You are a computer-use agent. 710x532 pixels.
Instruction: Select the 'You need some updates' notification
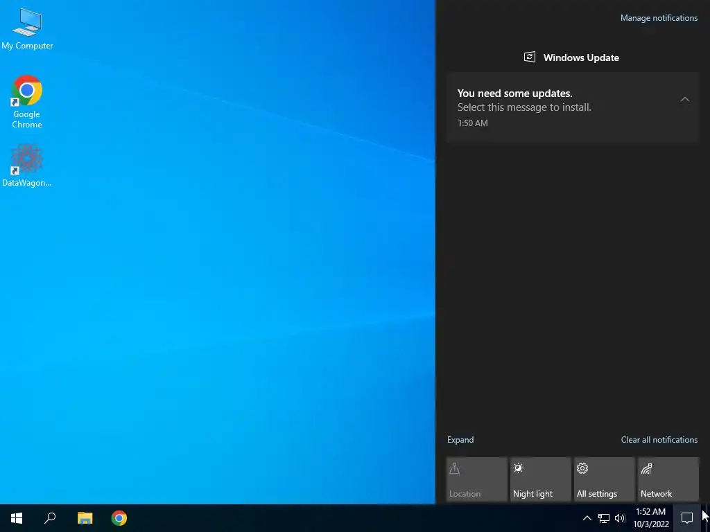(x=573, y=107)
